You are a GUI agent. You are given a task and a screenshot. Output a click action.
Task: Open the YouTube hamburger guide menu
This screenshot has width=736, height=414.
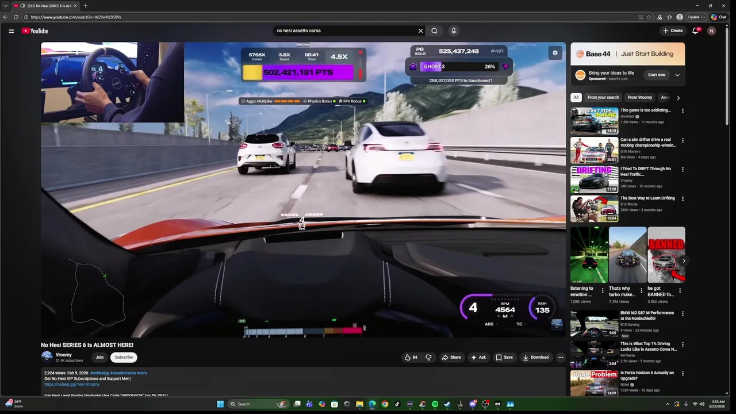[x=11, y=31]
